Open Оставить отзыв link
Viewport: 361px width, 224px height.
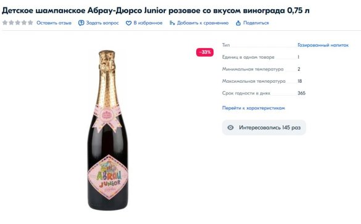click(x=54, y=23)
